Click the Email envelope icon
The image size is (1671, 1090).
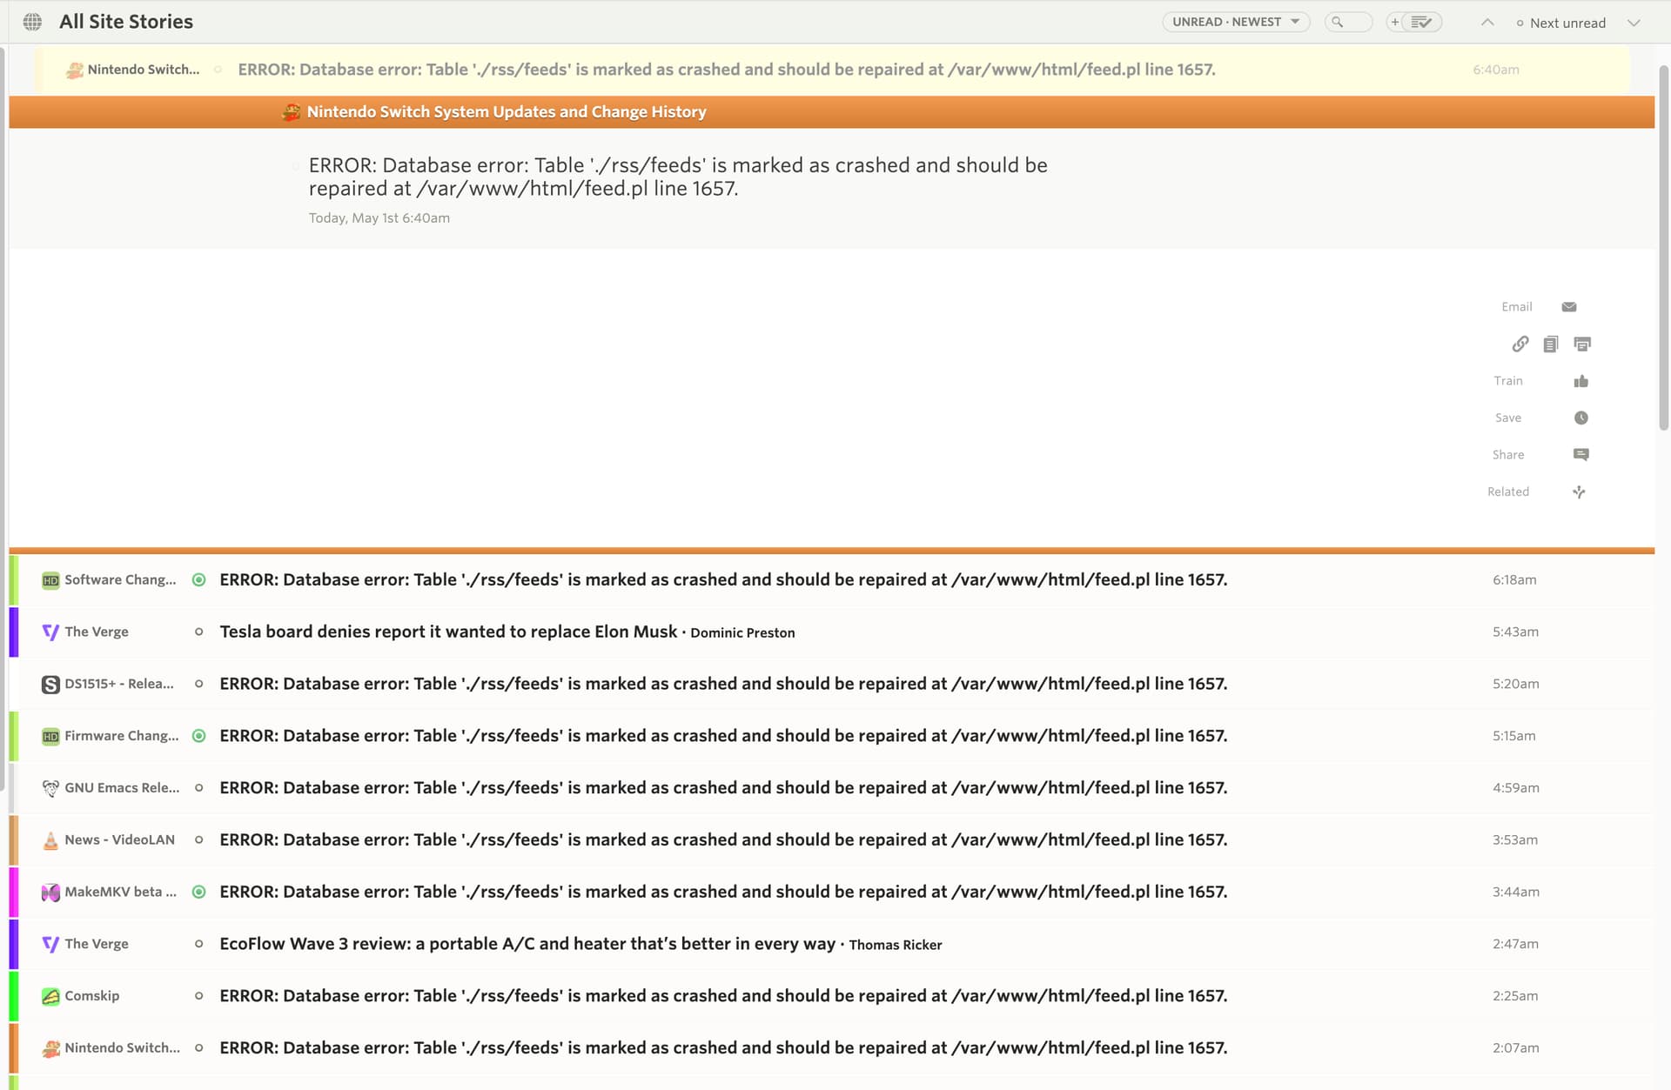1569,307
